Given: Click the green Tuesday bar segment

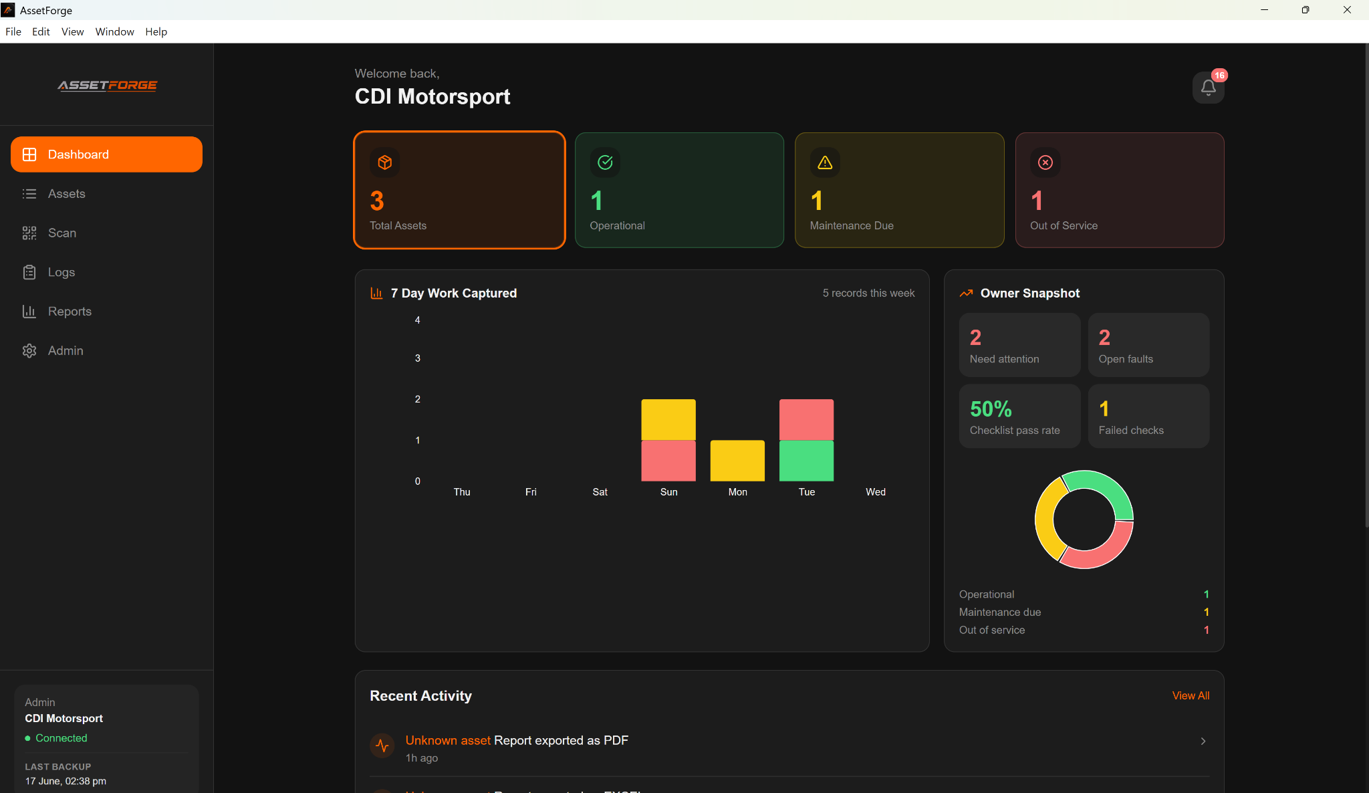Looking at the screenshot, I should pyautogui.click(x=806, y=461).
